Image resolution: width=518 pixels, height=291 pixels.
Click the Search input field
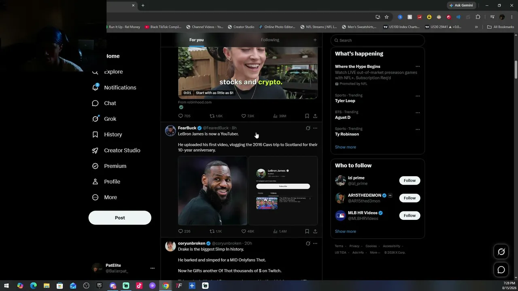tap(378, 40)
